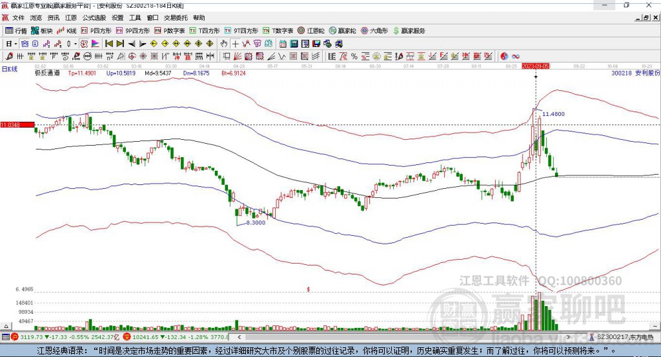Screen dimensions: 661x357
Task: Open the 日 period dropdown arrow
Action: pyautogui.click(x=16, y=44)
